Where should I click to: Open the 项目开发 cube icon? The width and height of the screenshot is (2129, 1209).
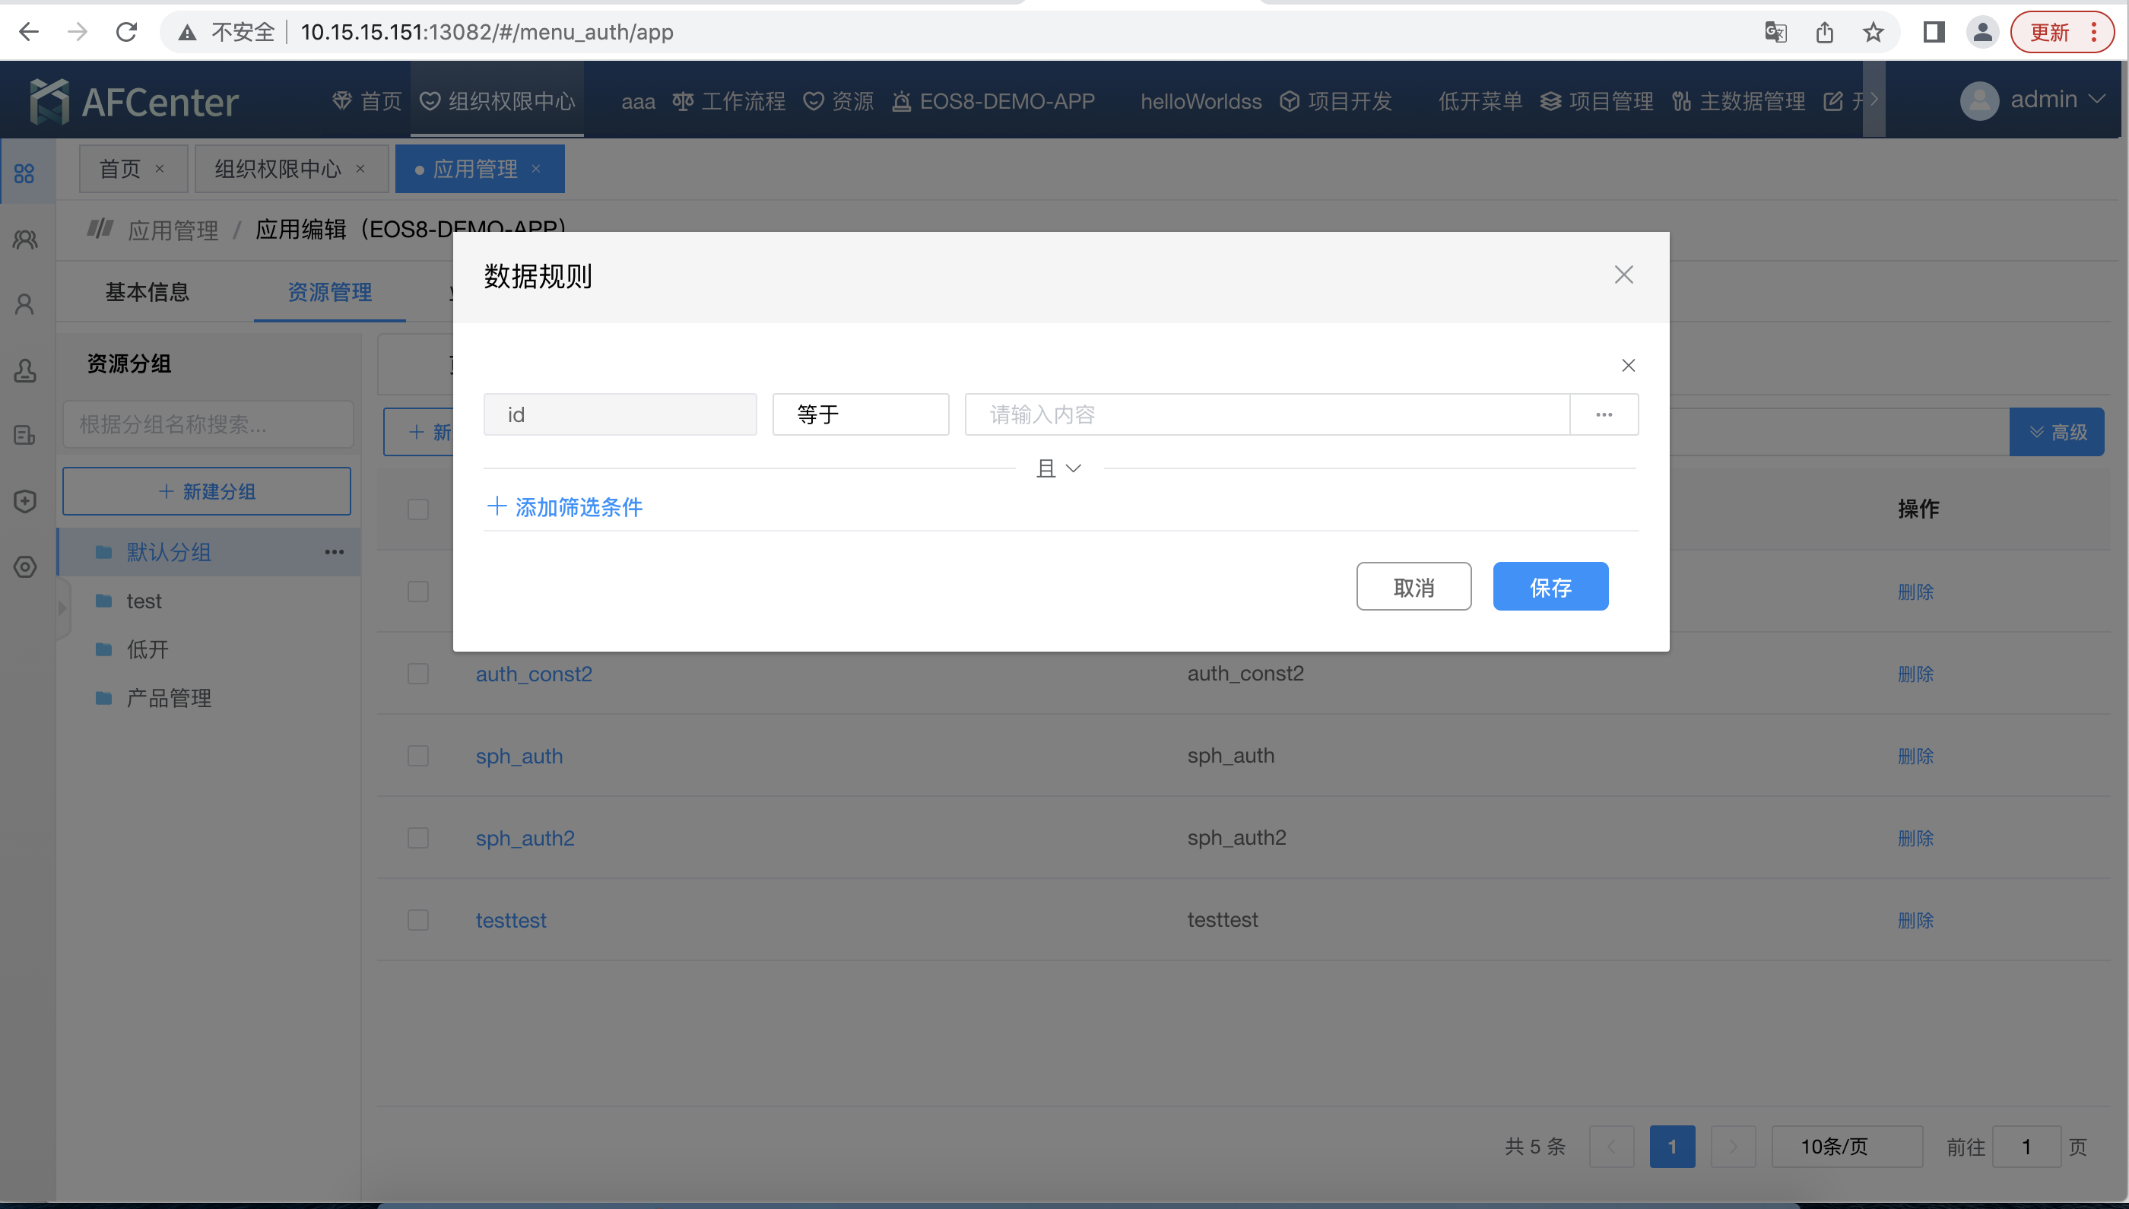pos(1290,100)
